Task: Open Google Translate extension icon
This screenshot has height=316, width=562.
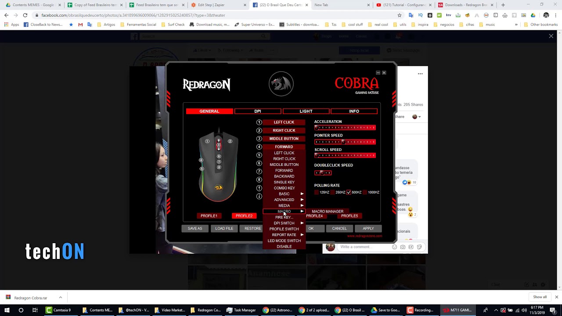Action: click(411, 15)
